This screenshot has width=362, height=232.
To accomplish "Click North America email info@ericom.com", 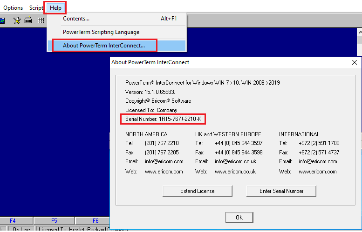I will [164, 161].
